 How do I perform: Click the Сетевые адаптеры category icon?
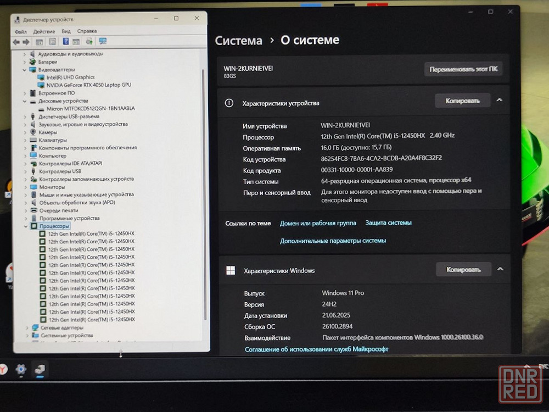(35, 327)
